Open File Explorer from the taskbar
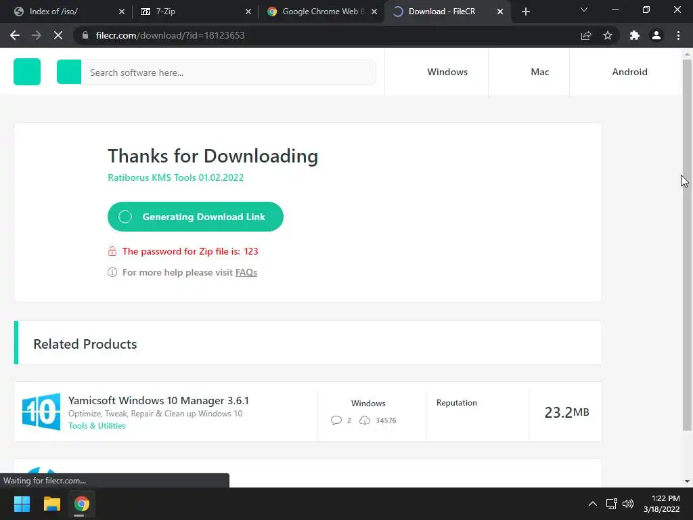Image resolution: width=693 pixels, height=520 pixels. tap(51, 504)
